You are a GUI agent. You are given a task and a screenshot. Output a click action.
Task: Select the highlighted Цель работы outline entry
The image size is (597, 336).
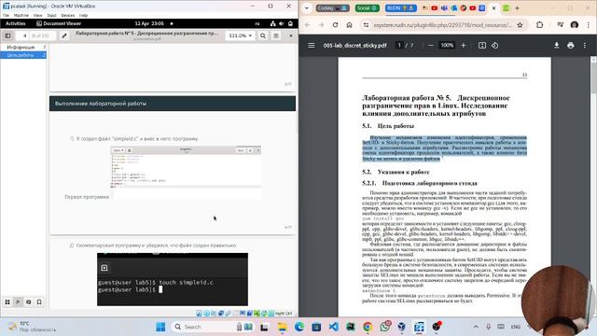tap(23, 55)
